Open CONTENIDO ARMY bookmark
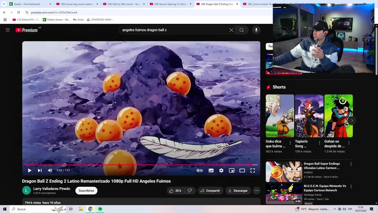The width and height of the screenshot is (378, 213). (x=100, y=20)
